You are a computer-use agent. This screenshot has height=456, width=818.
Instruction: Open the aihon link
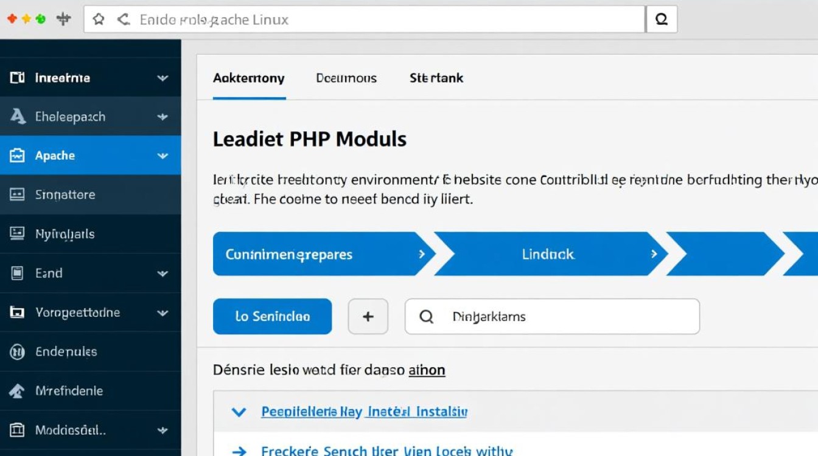tap(427, 370)
